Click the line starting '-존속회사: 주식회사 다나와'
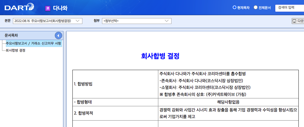304x127 pixels. click(x=201, y=81)
